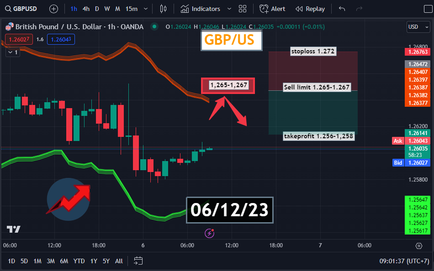Screen dimensions: 434x271
Task: Open chart settings gear on price axis
Action: click(419, 245)
